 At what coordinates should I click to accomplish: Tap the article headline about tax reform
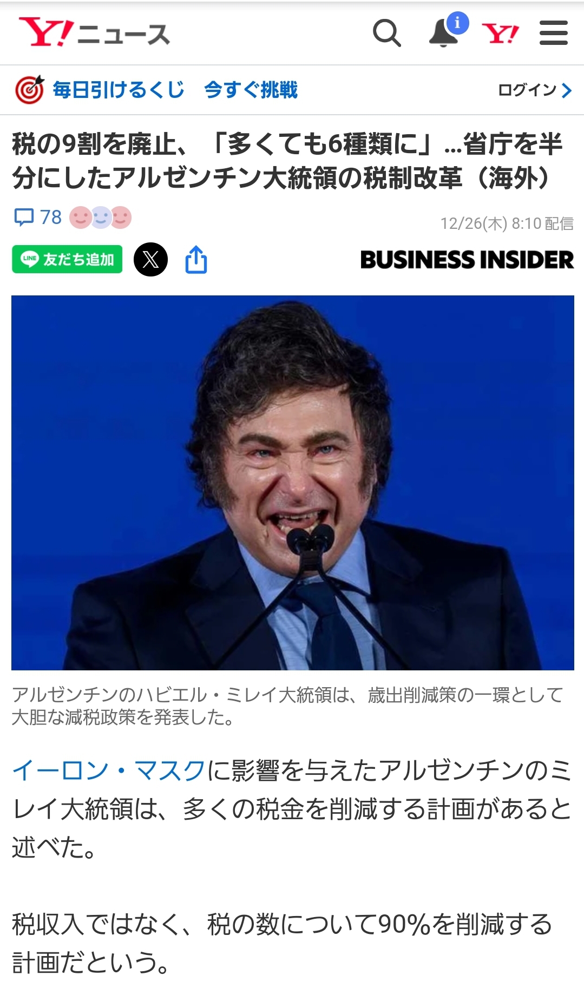(x=287, y=161)
